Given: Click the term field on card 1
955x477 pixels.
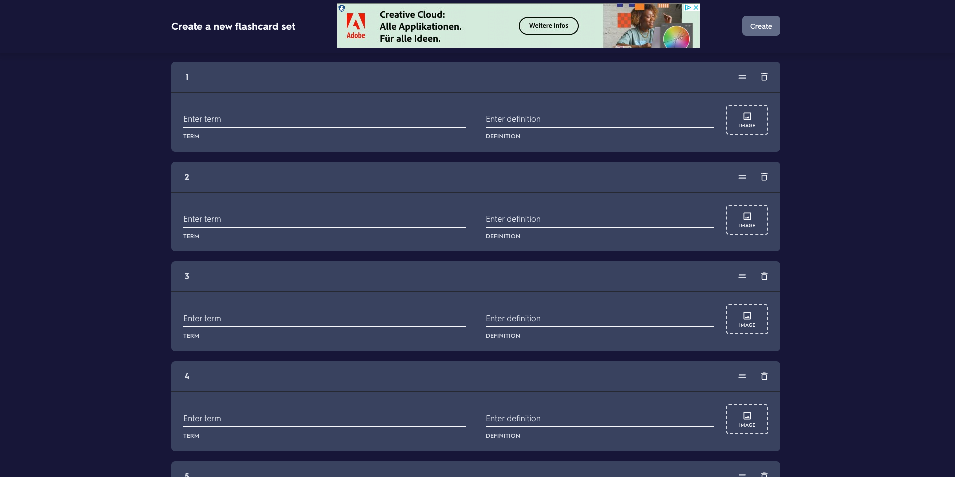Looking at the screenshot, I should tap(324, 119).
